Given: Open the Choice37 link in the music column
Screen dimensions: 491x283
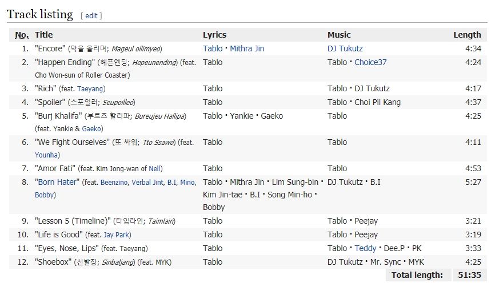Looking at the screenshot, I should point(370,62).
